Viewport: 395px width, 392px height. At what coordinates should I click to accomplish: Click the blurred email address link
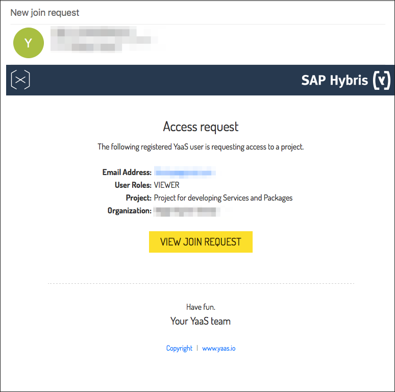click(x=185, y=173)
